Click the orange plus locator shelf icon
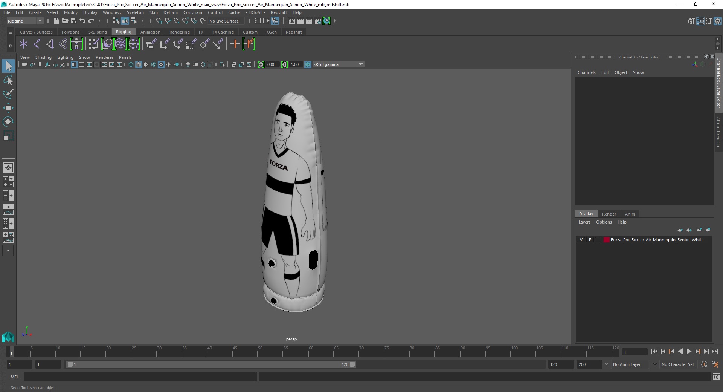The width and height of the screenshot is (723, 392). pyautogui.click(x=235, y=44)
